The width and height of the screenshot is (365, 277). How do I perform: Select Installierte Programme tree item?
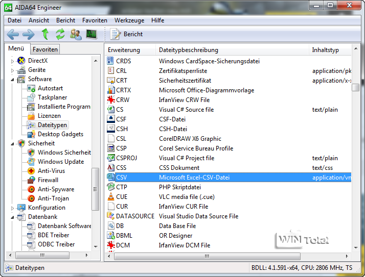(64, 107)
